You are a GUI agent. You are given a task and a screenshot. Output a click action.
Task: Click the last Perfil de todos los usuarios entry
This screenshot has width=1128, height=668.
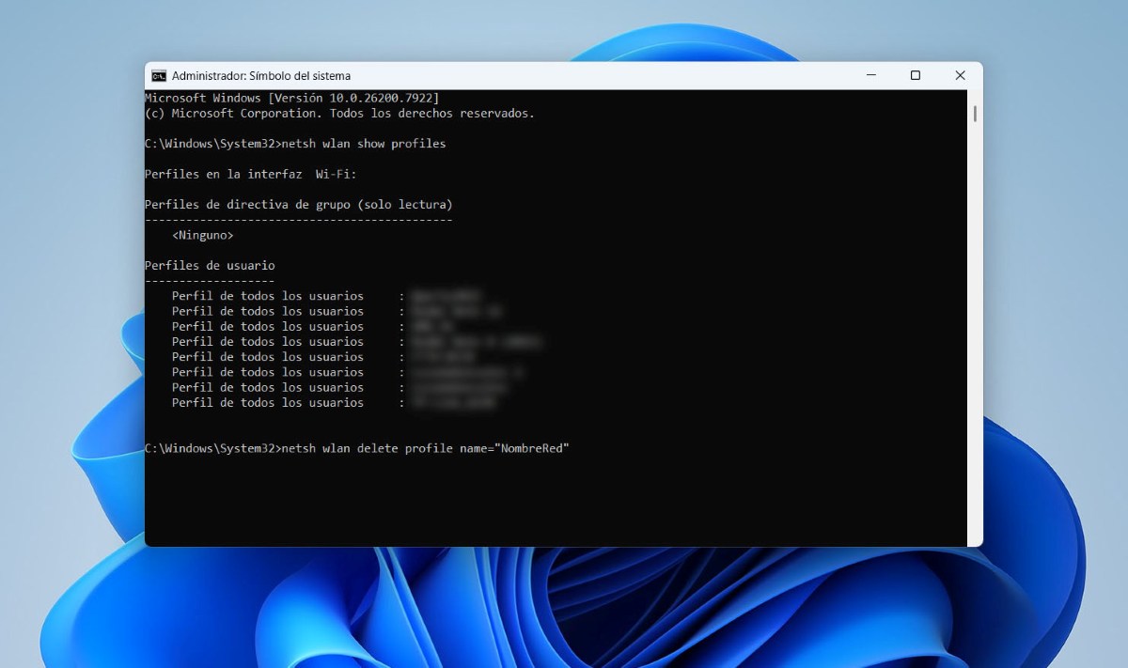(268, 402)
